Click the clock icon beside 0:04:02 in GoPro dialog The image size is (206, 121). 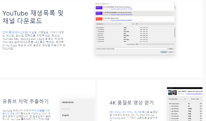(179, 94)
